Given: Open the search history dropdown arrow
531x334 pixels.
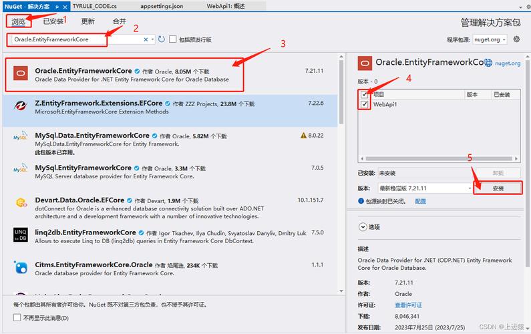Looking at the screenshot, I should click(152, 39).
